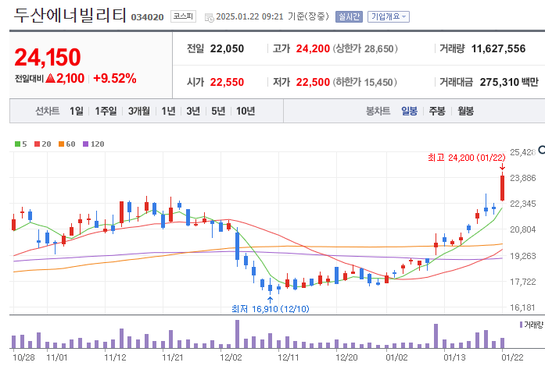
Task: Click the 실시간 realtime badge
Action: [349, 16]
